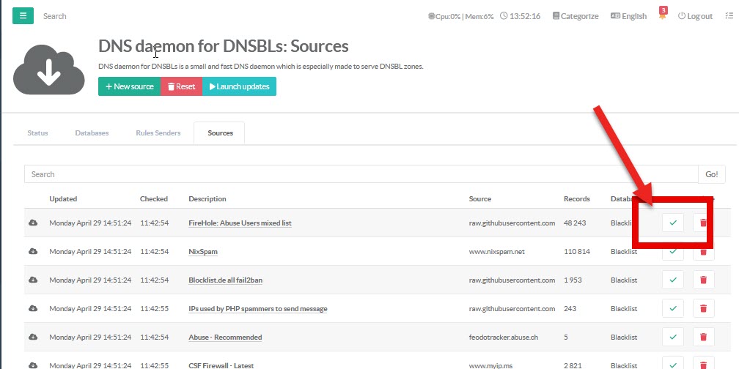
Task: Click the cloud icon in the NixSpam row
Action: pyautogui.click(x=33, y=251)
